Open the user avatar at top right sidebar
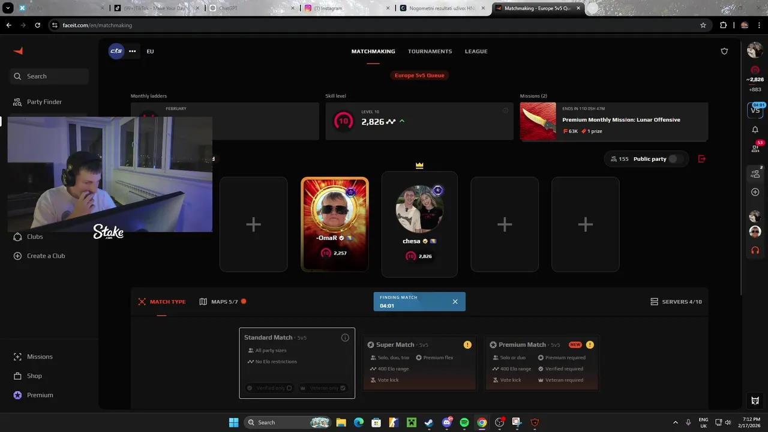This screenshot has height=432, width=768. tap(755, 51)
